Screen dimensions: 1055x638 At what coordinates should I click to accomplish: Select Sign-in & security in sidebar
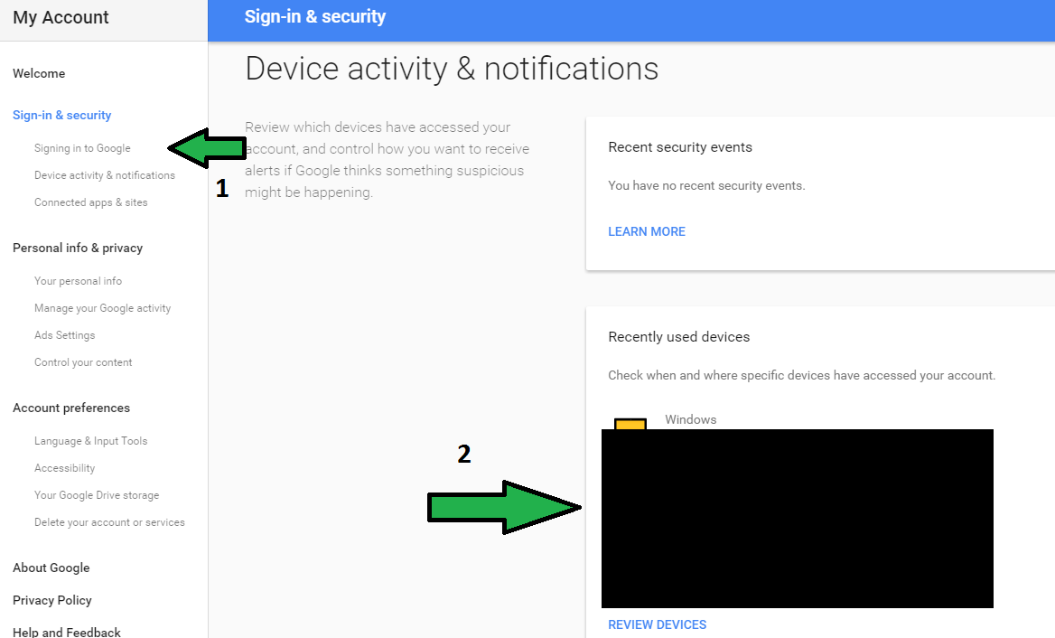[x=62, y=115]
